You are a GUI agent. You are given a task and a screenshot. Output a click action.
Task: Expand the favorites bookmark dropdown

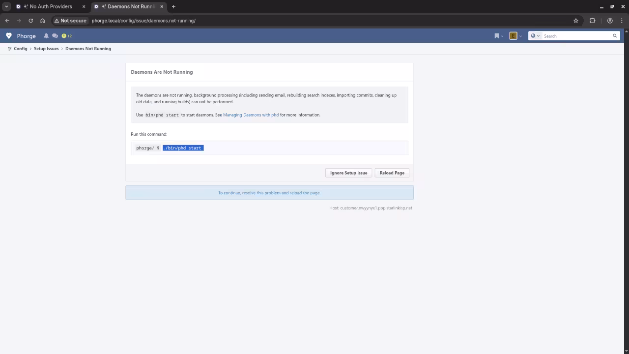point(498,36)
